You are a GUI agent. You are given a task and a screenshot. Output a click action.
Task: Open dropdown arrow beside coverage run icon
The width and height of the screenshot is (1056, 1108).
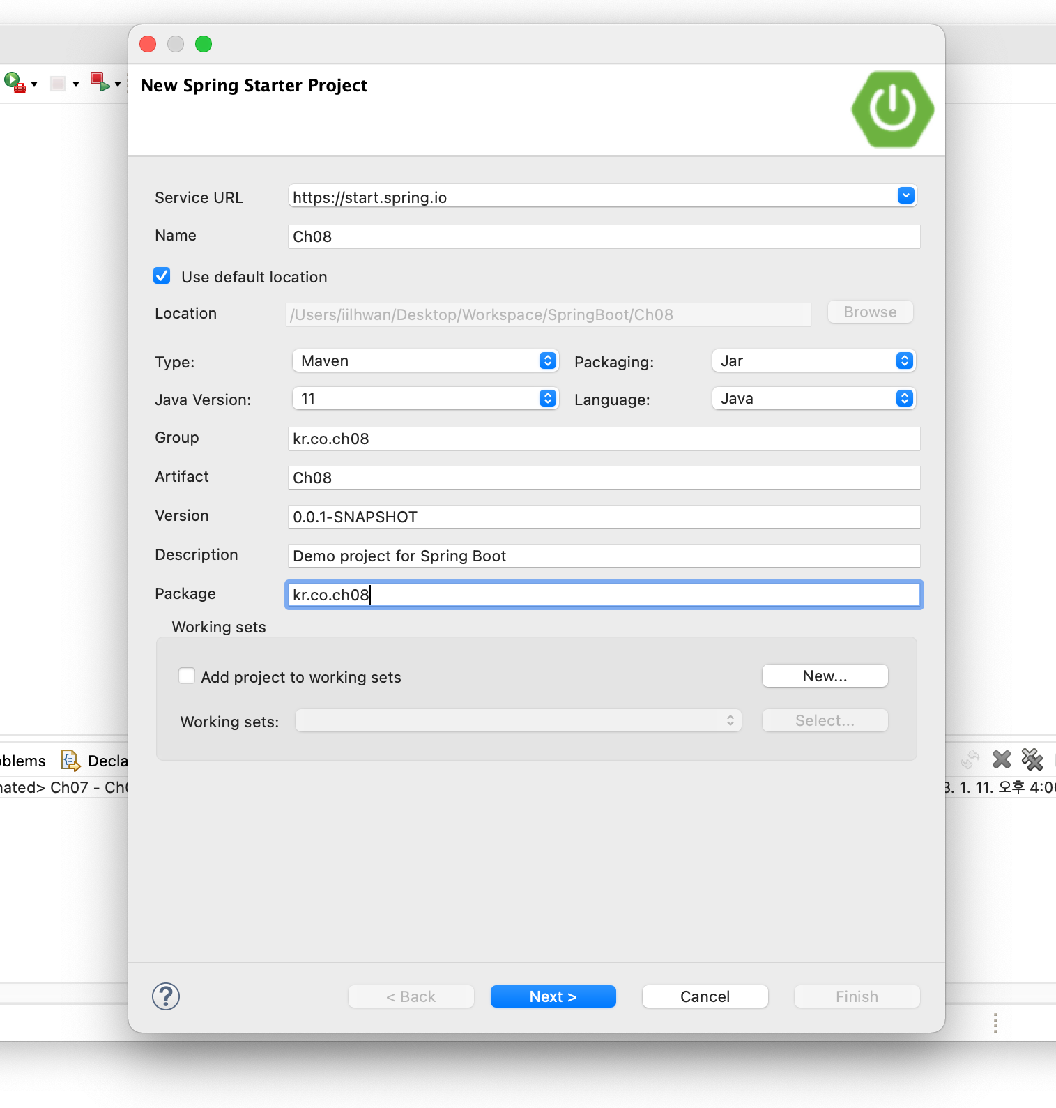[x=34, y=84]
